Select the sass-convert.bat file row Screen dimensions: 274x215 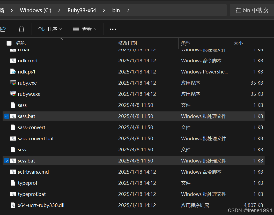click(134, 138)
